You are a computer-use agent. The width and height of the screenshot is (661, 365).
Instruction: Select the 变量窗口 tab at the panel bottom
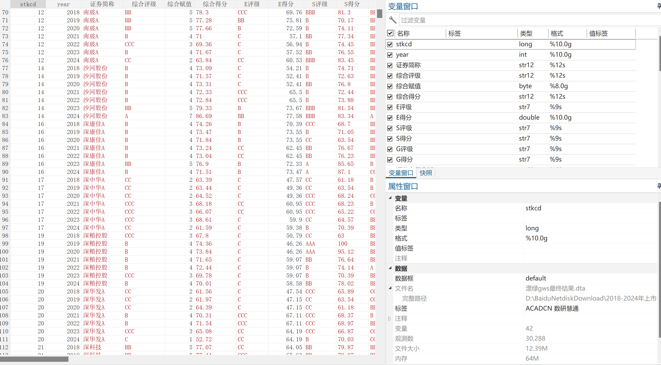(401, 173)
